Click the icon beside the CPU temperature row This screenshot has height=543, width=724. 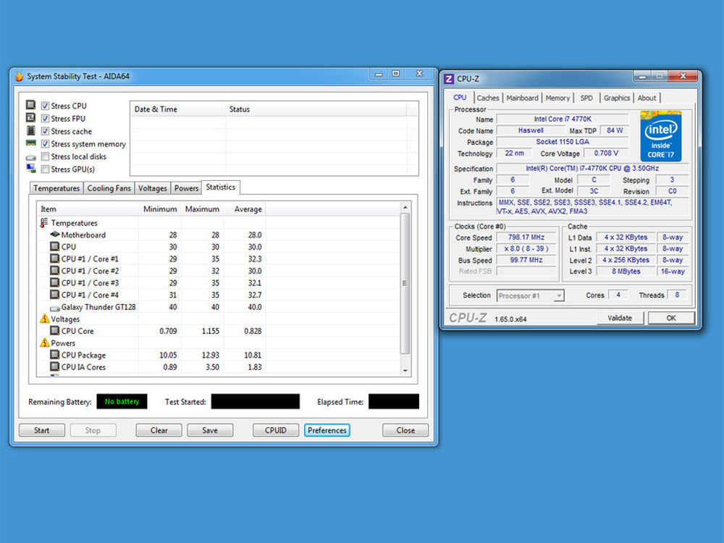[54, 247]
